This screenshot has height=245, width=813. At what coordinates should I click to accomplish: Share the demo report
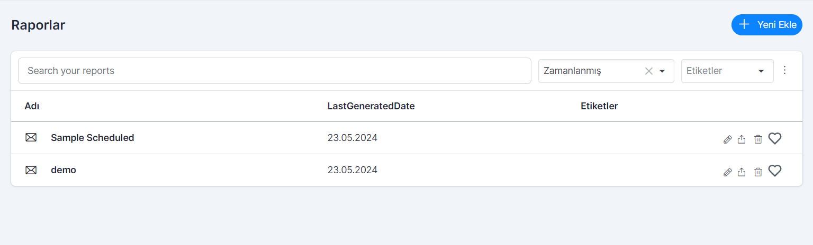coord(742,172)
